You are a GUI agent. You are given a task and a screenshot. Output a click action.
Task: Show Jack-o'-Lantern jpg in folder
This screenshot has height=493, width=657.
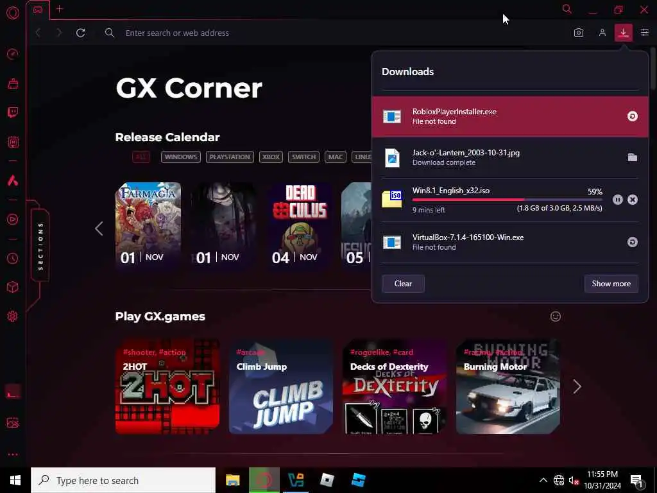point(632,157)
